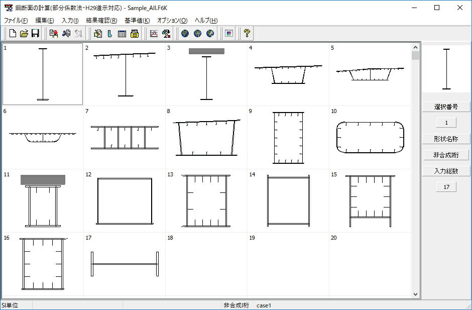Select section 14 plain square box thumbnail
The height and width of the screenshot is (310, 472).
tap(288, 200)
